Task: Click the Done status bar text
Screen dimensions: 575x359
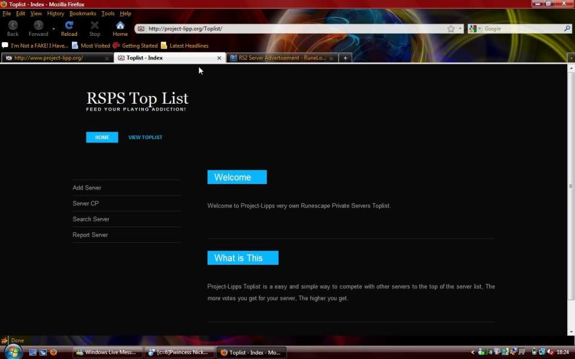Action: coord(17,340)
